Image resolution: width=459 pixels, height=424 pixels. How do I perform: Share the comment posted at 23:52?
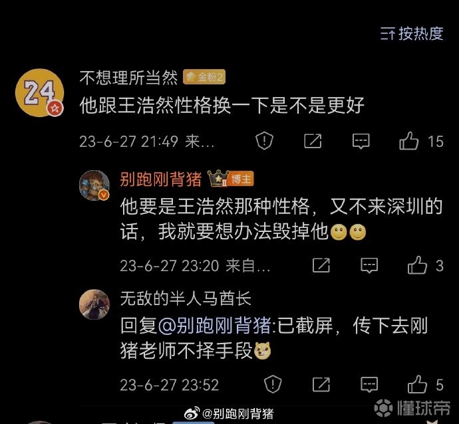(x=321, y=384)
